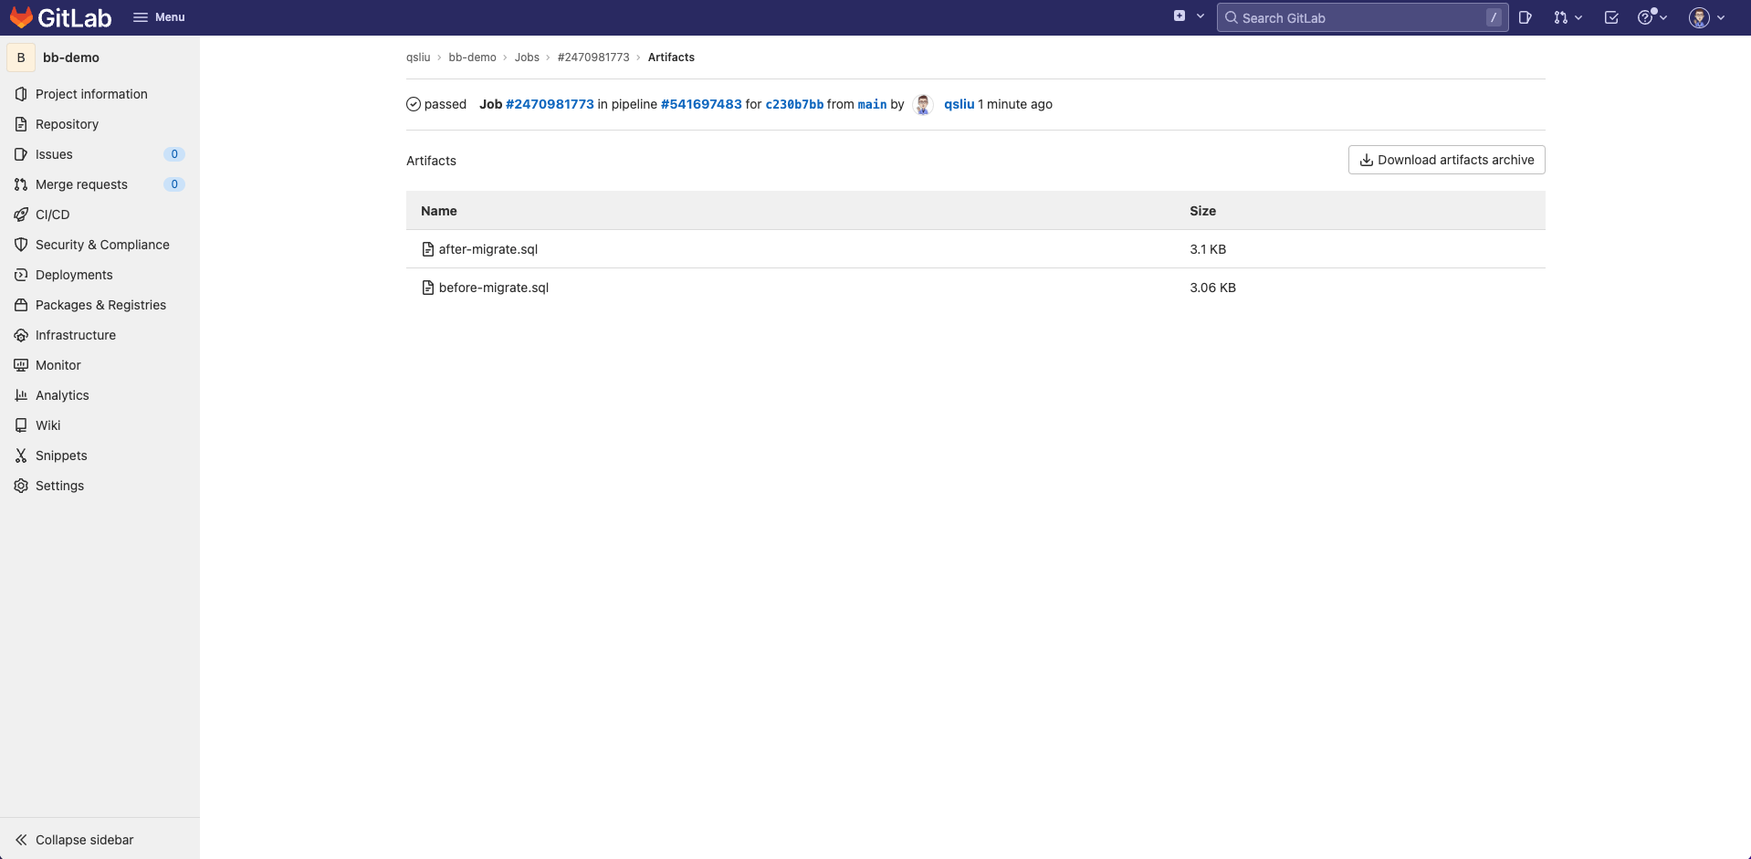This screenshot has height=859, width=1751.
Task: Go to #2470981773 in breadcrumb
Action: (x=593, y=58)
